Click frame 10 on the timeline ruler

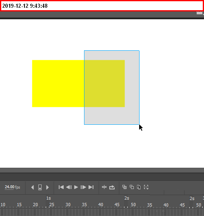point(3,205)
